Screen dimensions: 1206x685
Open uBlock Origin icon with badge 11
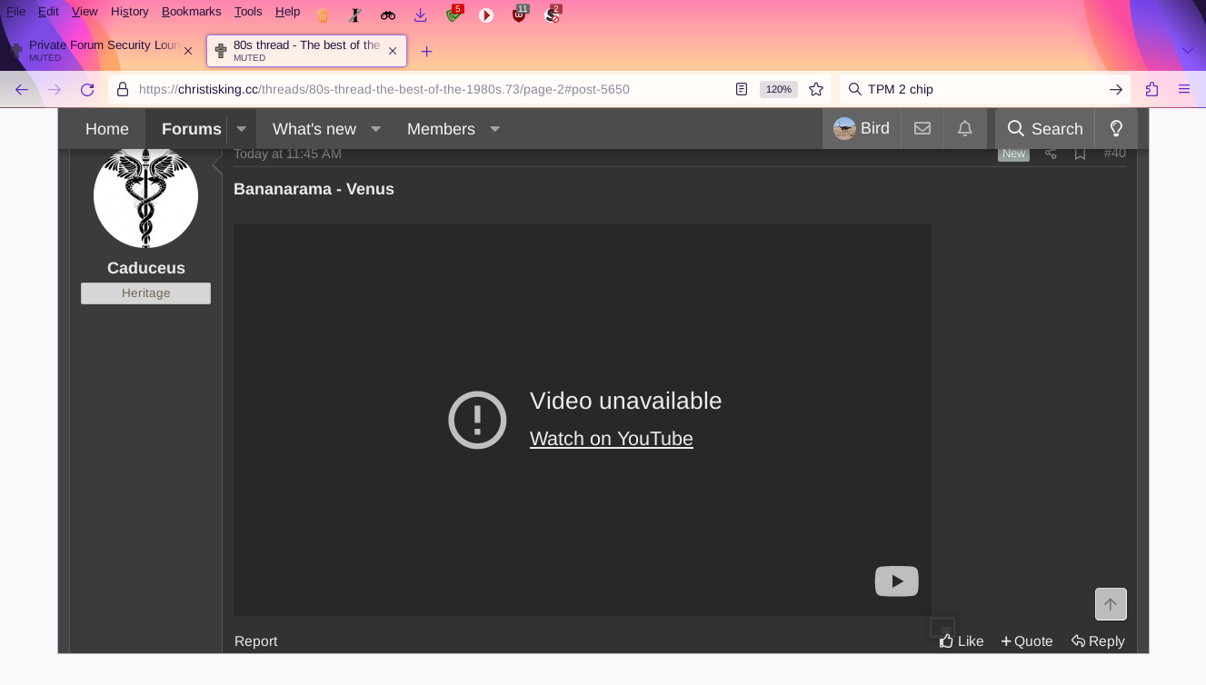click(519, 15)
